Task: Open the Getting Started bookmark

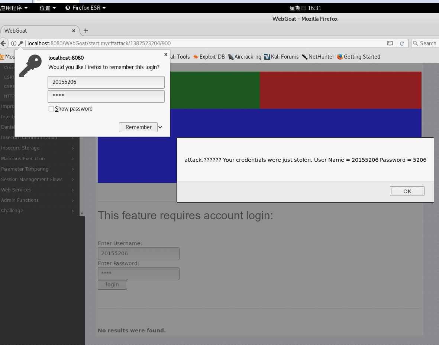Action: click(x=359, y=57)
